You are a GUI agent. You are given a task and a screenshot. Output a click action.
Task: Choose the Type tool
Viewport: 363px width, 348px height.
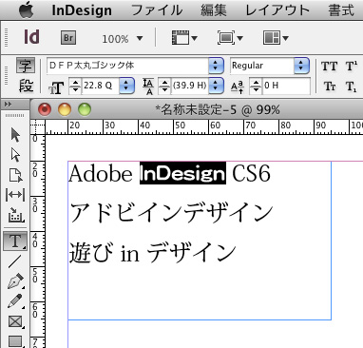pyautogui.click(x=15, y=241)
